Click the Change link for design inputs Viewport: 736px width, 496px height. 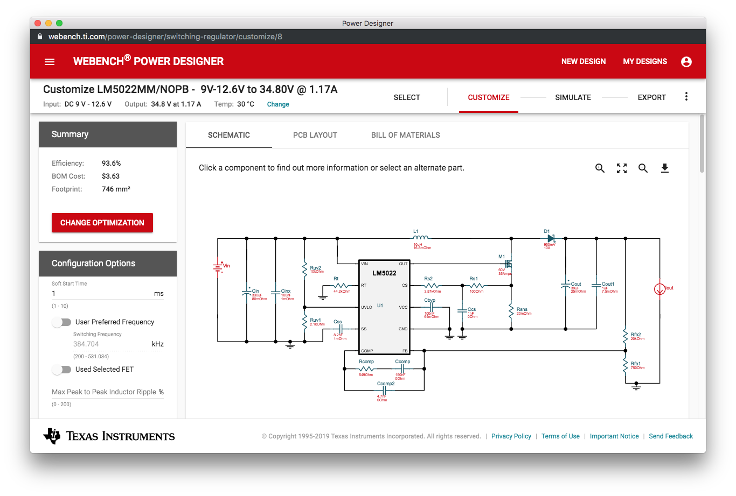(x=278, y=104)
